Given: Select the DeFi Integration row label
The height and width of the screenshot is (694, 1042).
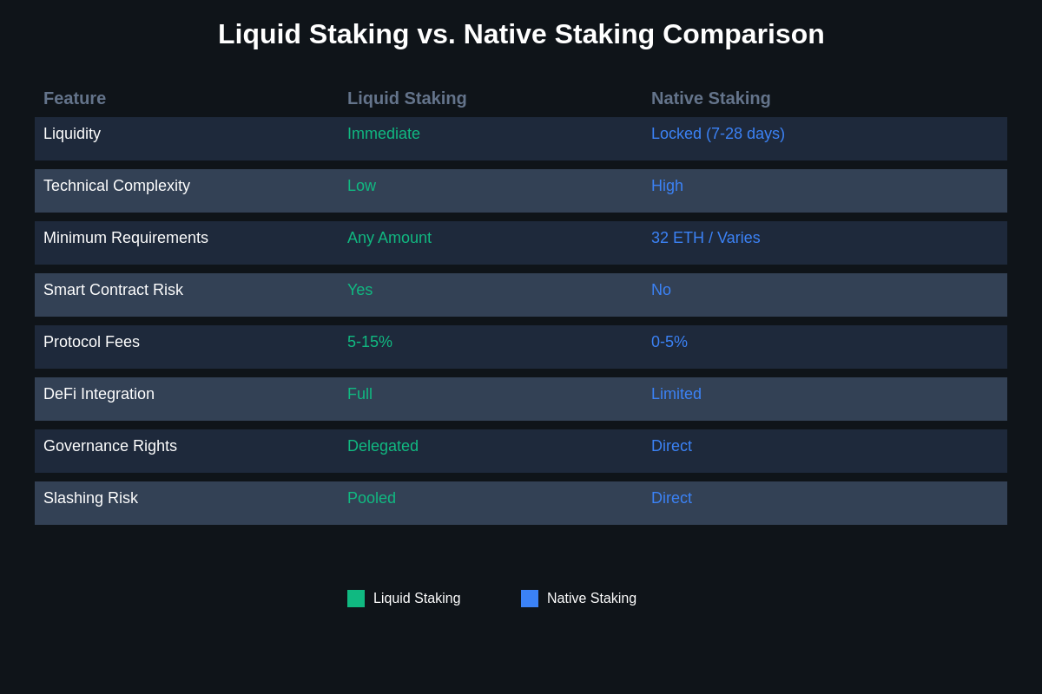Looking at the screenshot, I should tap(99, 394).
